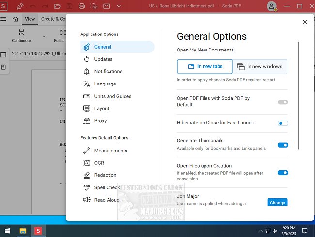The width and height of the screenshot is (315, 237).
Task: Open the Layout options section
Action: click(118, 109)
